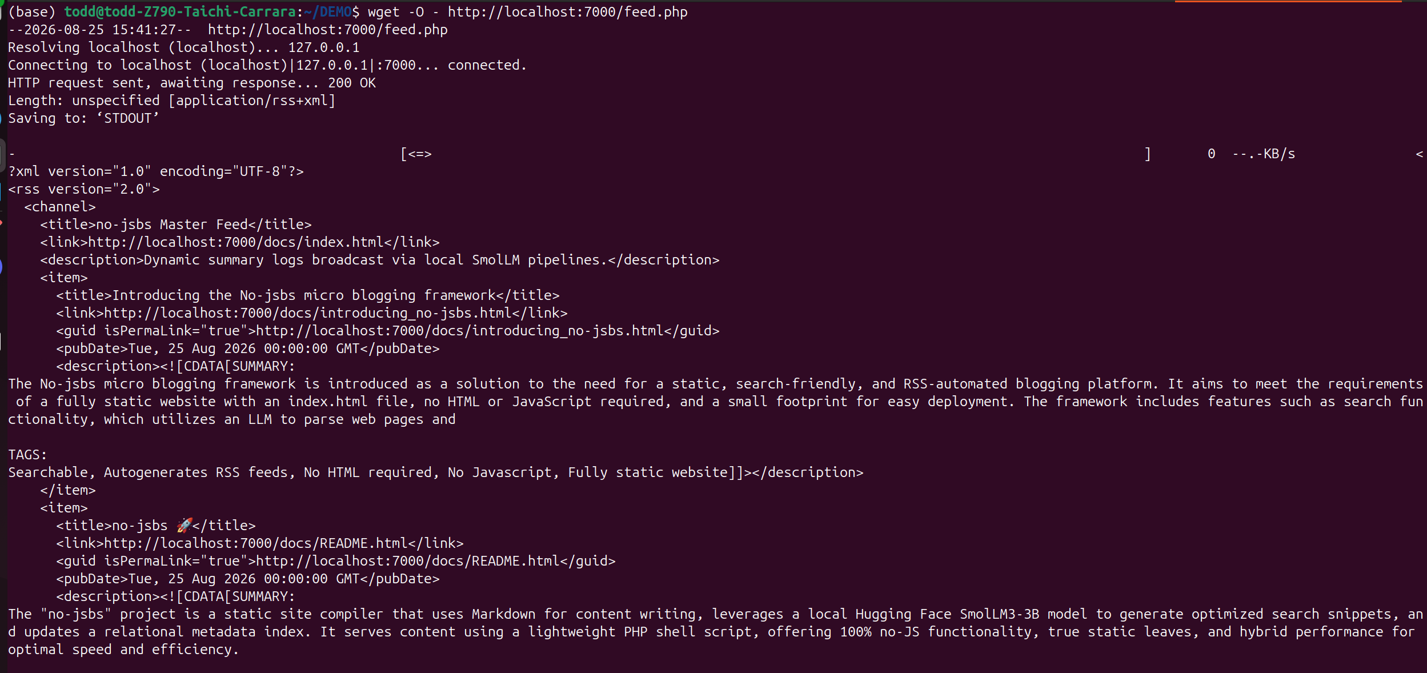
Task: Click the "200 OK" response status text
Action: pyautogui.click(x=352, y=83)
